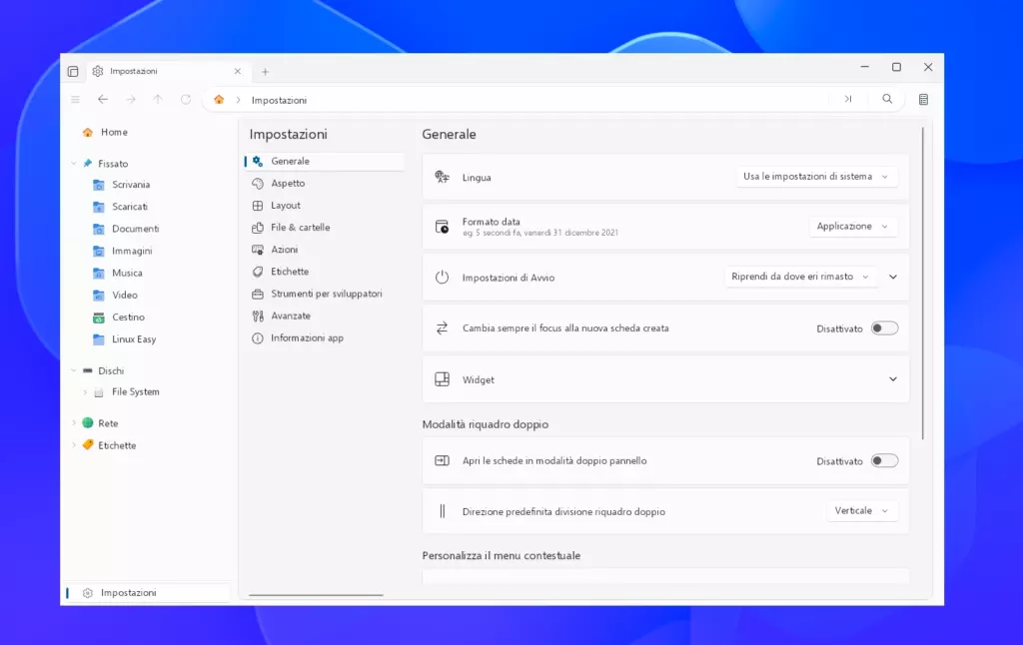
Task: Click the search magnifier icon
Action: point(887,99)
